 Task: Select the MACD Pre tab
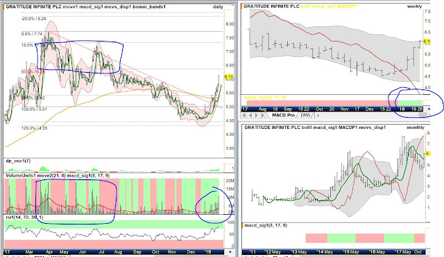[283, 116]
